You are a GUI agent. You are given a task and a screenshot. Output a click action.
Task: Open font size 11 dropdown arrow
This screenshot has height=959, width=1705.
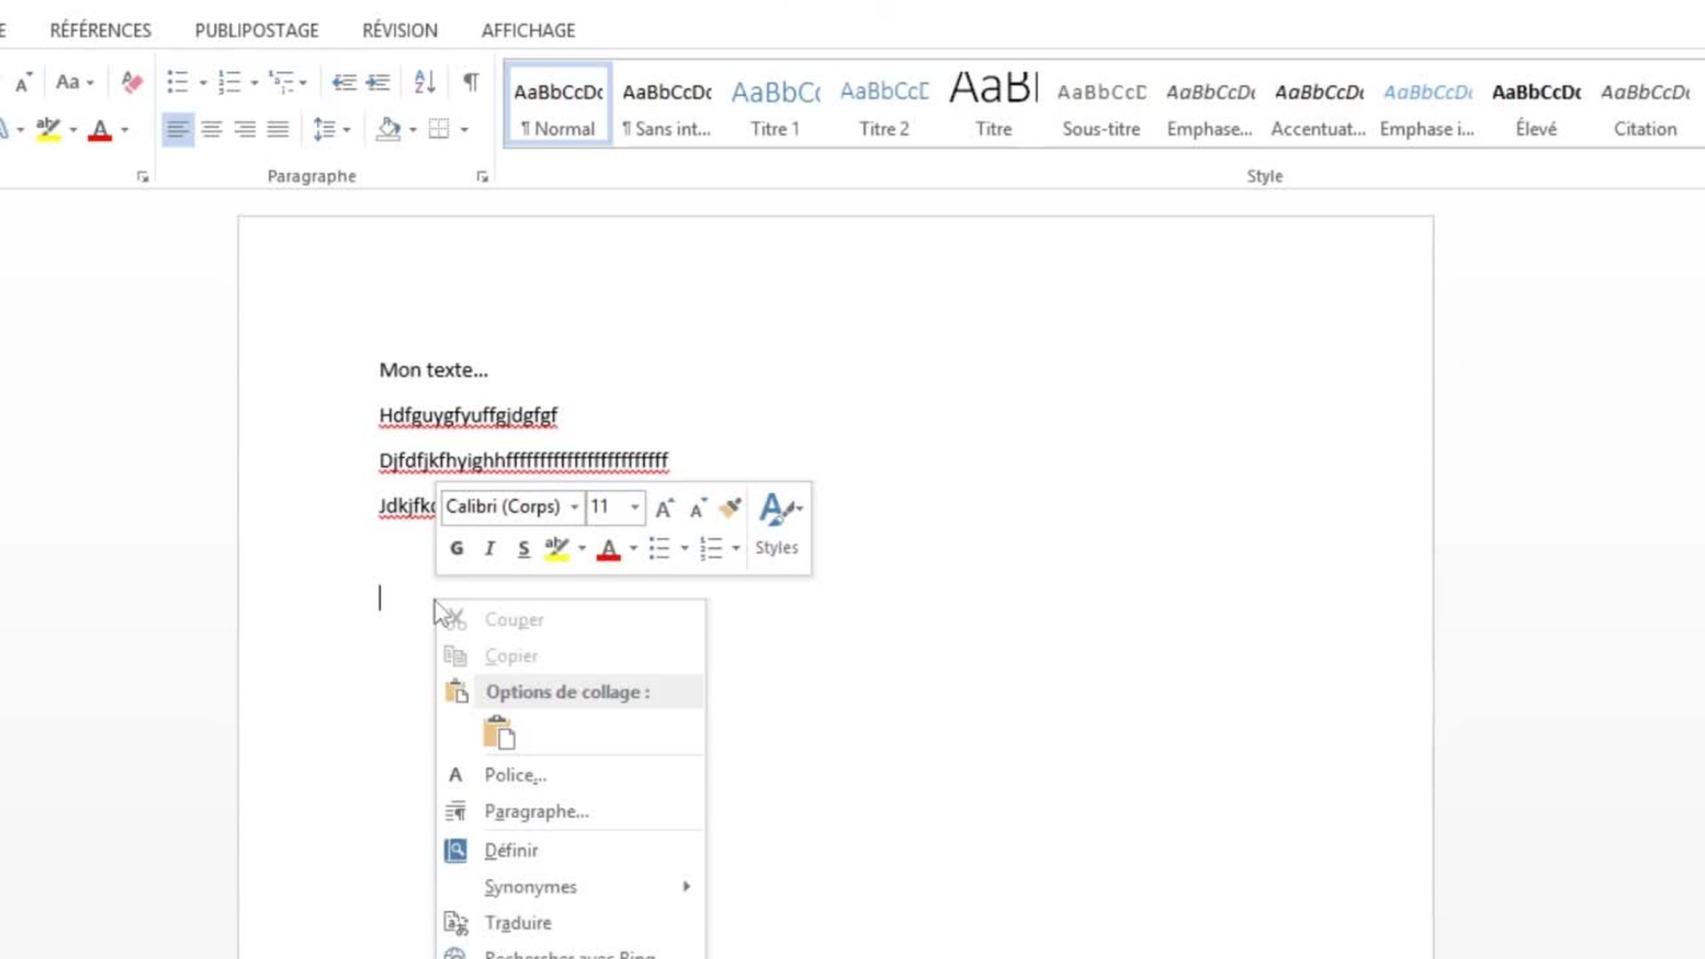635,507
